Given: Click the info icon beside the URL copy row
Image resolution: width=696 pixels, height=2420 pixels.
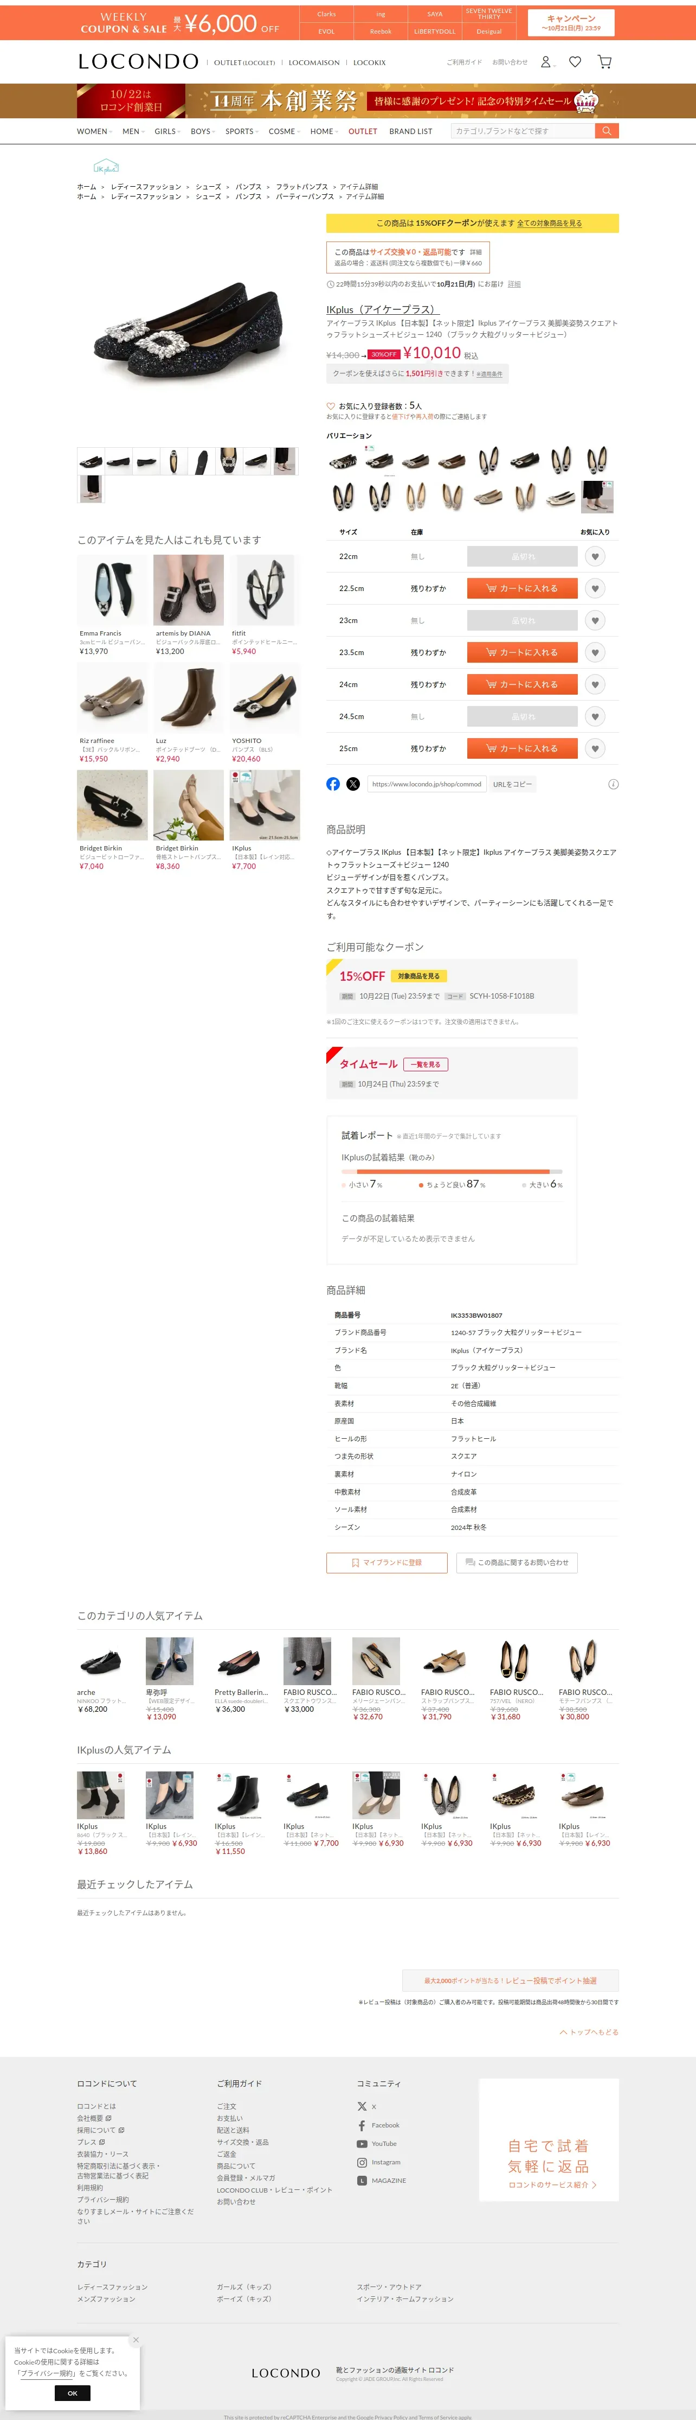Looking at the screenshot, I should [x=614, y=784].
